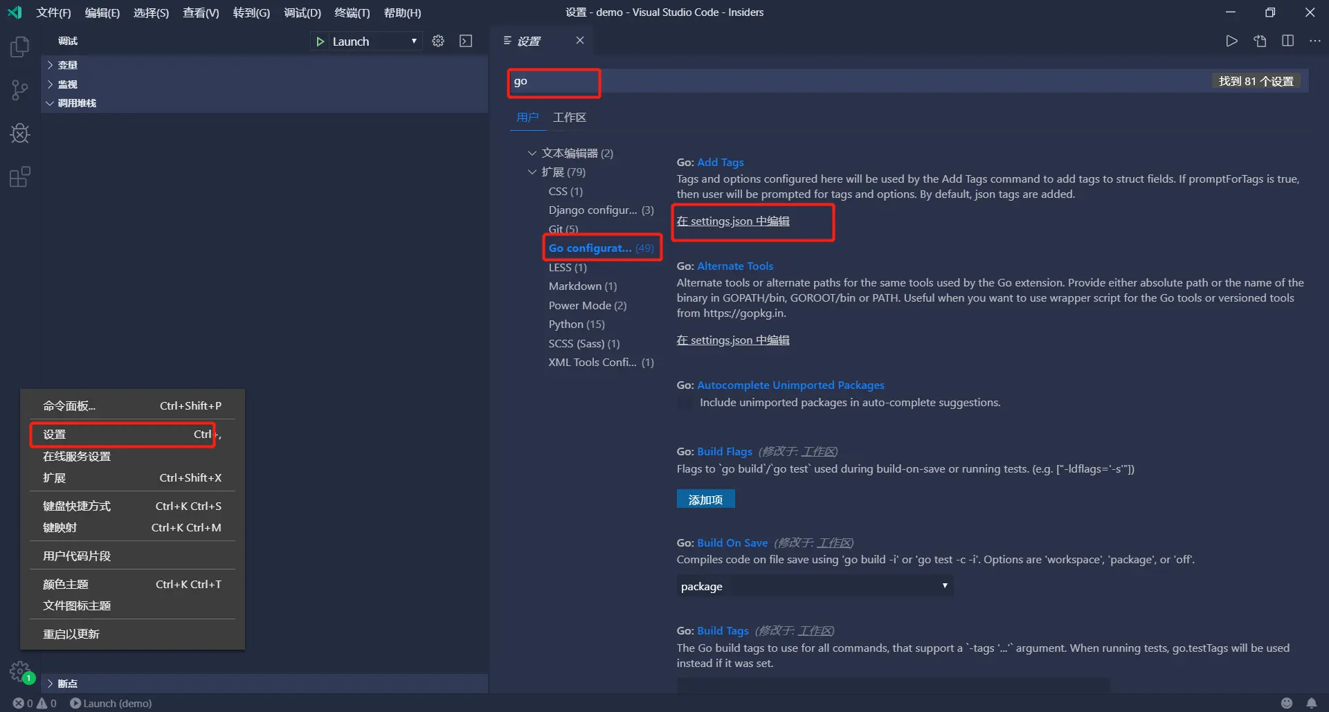Screen dimensions: 1329x712
Task: Collapse the 扩展 settings group
Action: coord(557,172)
